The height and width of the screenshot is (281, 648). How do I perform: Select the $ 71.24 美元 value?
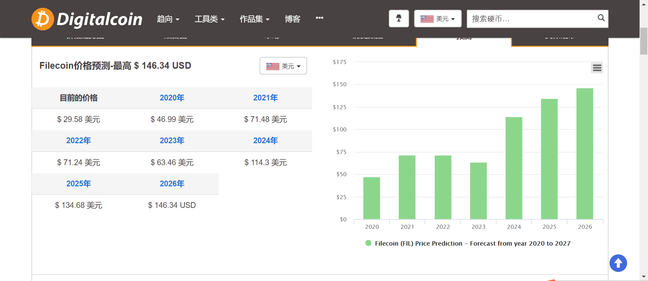click(x=79, y=162)
